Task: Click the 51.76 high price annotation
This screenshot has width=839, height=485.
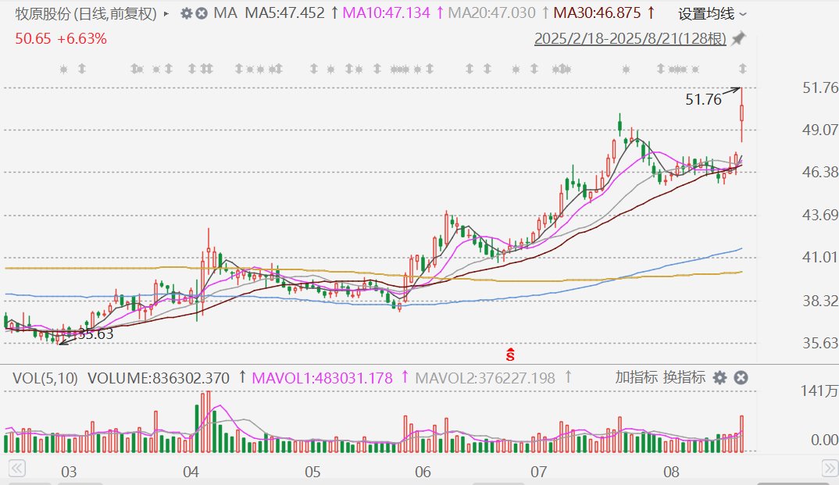Action: (704, 99)
